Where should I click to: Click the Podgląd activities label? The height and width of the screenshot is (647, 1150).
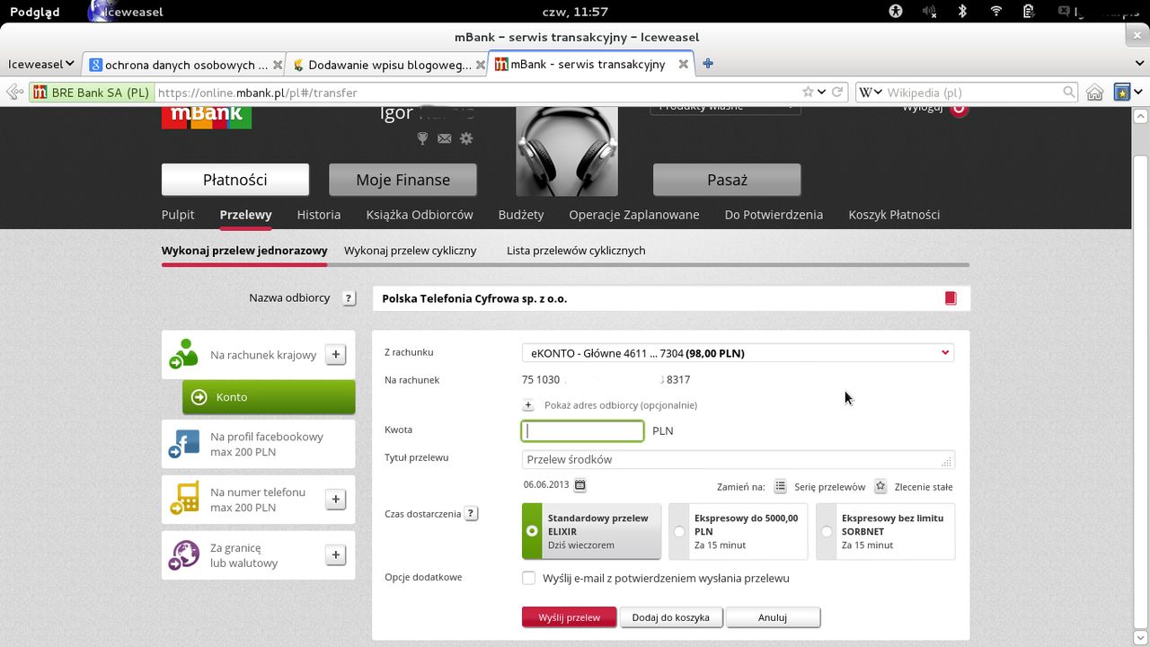tap(34, 12)
